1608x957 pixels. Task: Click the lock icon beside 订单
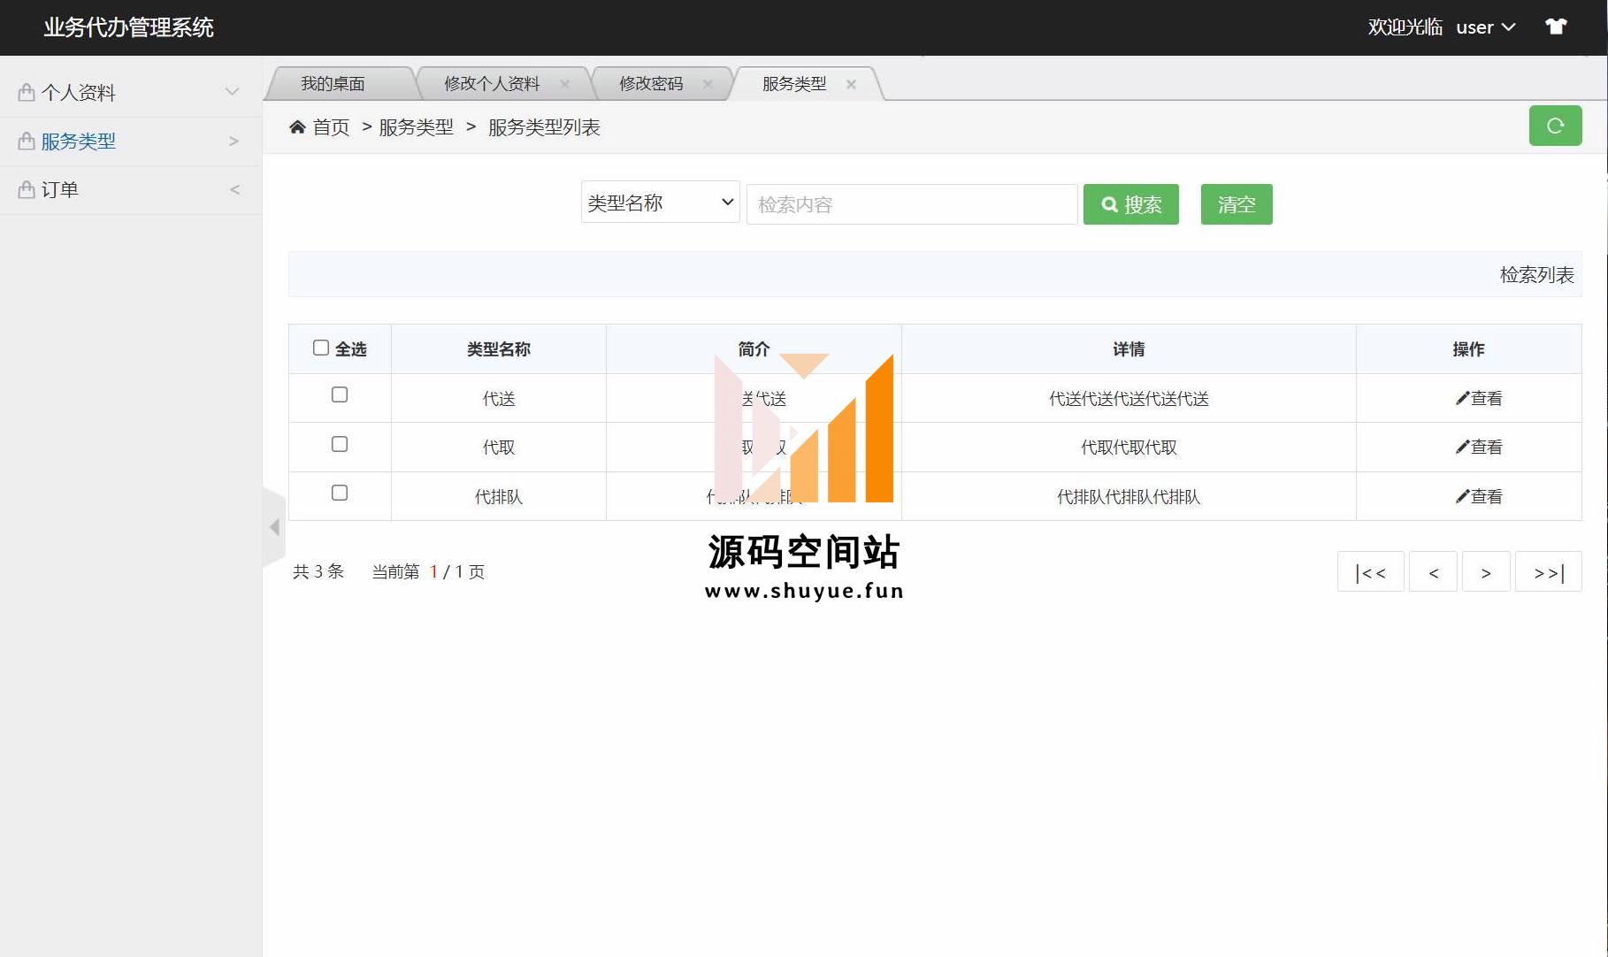coord(27,189)
